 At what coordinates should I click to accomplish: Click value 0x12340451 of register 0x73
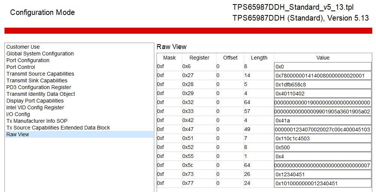[323, 174]
